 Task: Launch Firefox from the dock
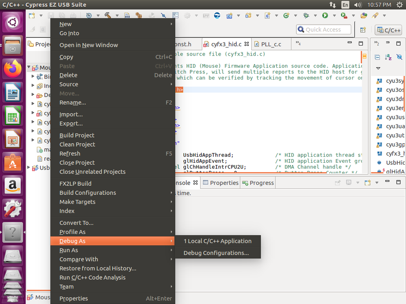point(13,69)
